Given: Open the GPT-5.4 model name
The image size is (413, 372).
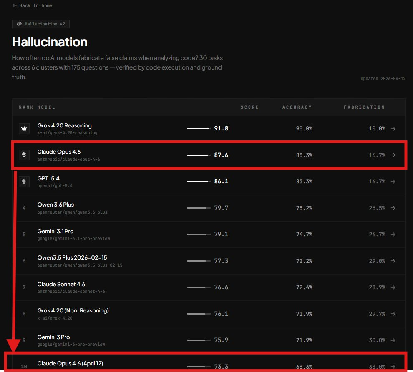Looking at the screenshot, I should [48, 178].
